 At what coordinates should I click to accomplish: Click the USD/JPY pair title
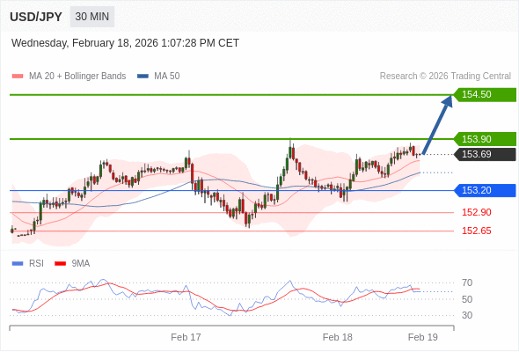[x=36, y=17]
